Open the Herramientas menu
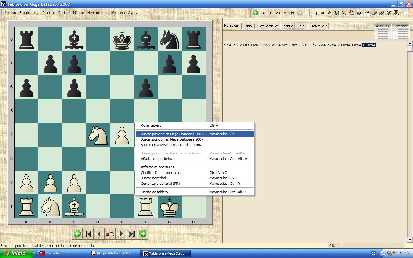Viewport: 413px width, 258px height. tap(97, 13)
